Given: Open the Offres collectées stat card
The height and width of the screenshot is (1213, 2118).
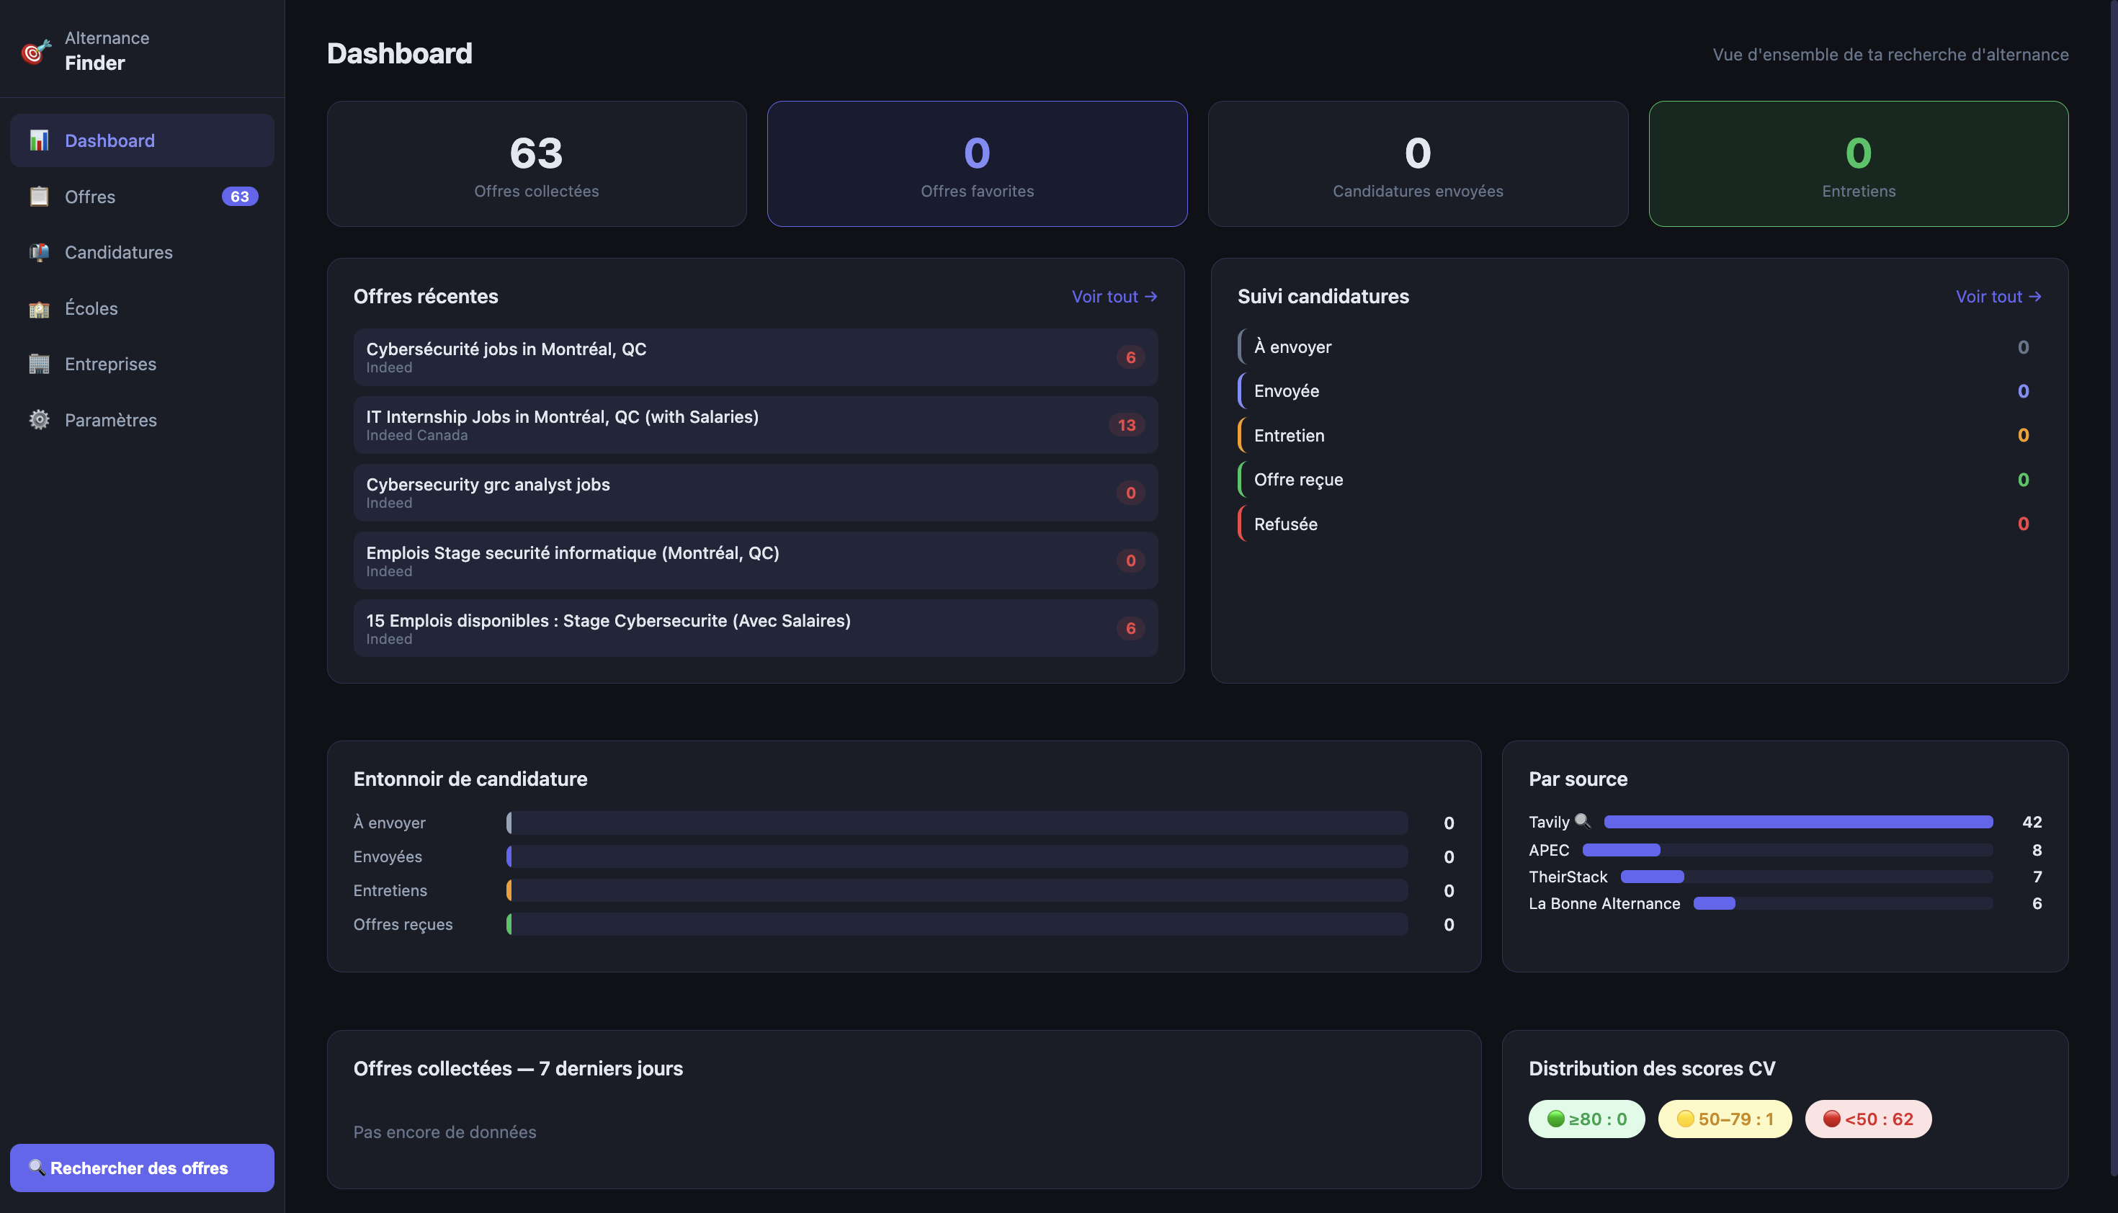Looking at the screenshot, I should click(537, 164).
